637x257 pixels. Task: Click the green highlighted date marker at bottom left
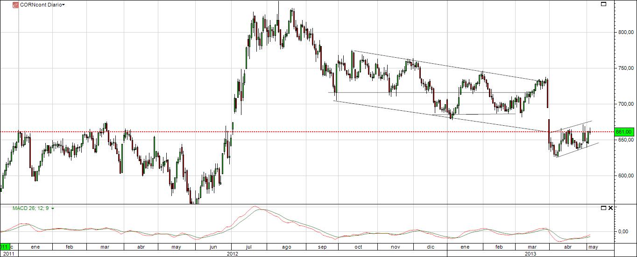click(4, 247)
